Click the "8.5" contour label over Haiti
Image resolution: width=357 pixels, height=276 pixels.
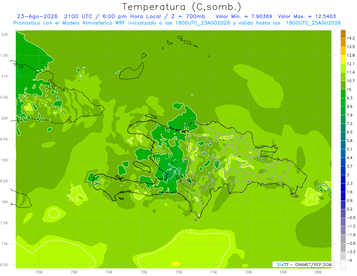point(177,172)
